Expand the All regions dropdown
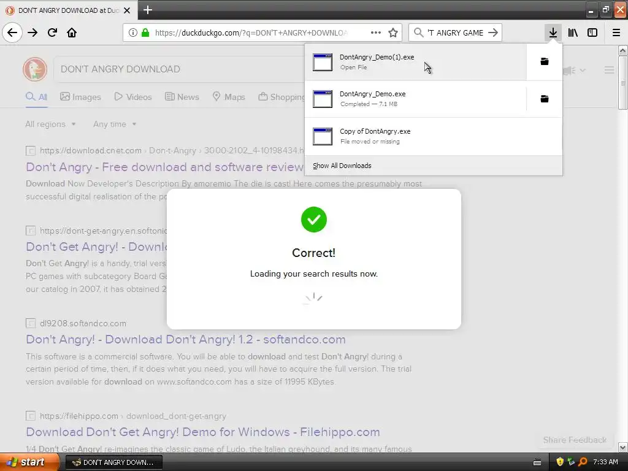 click(50, 124)
